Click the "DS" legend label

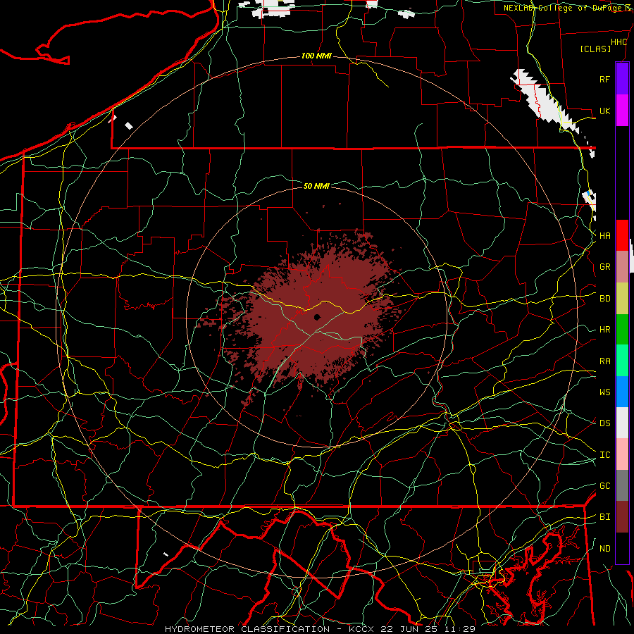[604, 423]
